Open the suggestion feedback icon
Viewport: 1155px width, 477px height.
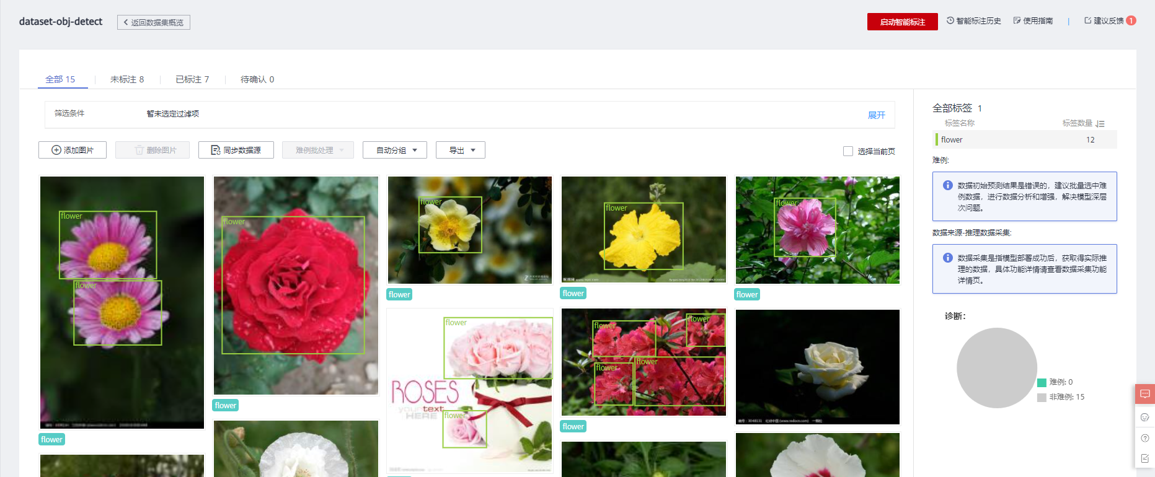[1088, 20]
